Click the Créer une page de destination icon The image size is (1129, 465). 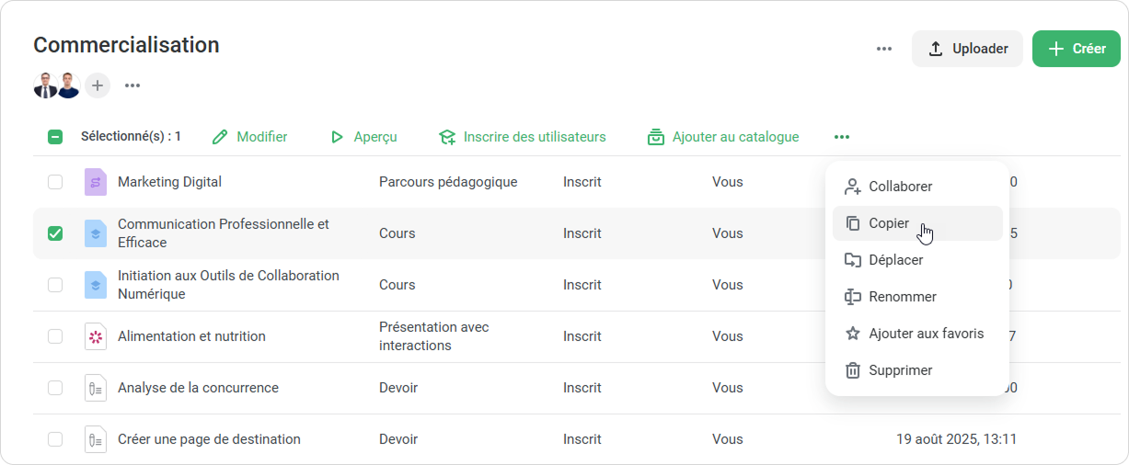(x=96, y=439)
